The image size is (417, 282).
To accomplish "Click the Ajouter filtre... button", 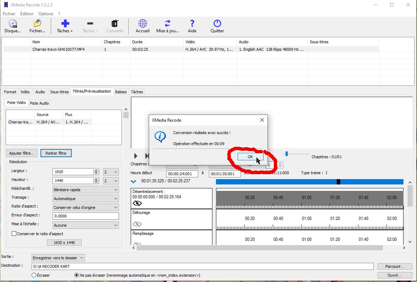I will (x=22, y=153).
